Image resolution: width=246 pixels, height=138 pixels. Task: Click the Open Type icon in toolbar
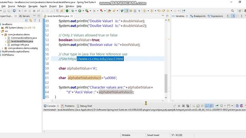click(x=109, y=11)
